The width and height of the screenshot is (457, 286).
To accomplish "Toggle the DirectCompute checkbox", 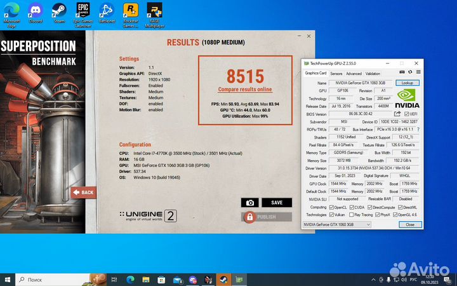I will pos(370,207).
